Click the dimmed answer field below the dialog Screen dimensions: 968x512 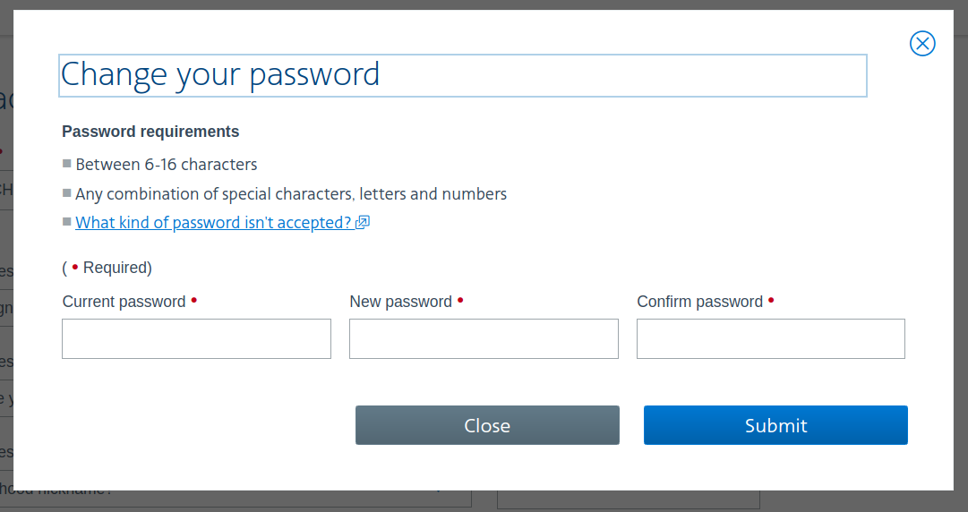point(627,499)
